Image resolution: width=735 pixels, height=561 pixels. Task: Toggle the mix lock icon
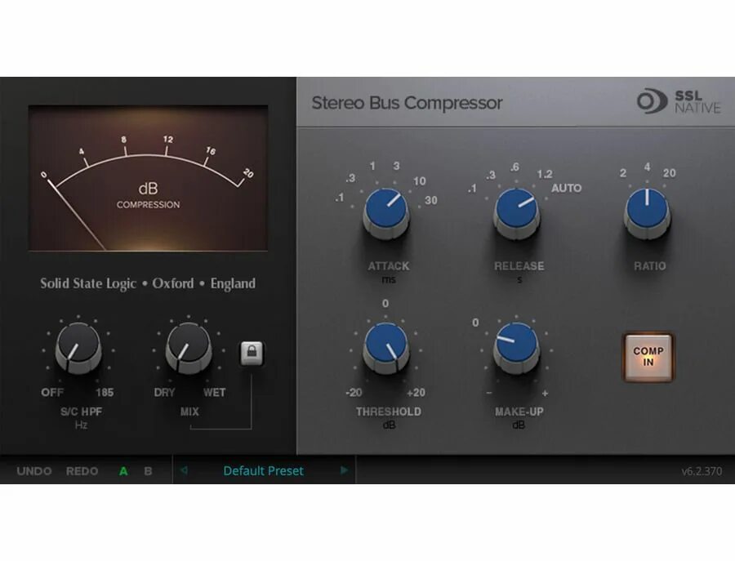(252, 353)
